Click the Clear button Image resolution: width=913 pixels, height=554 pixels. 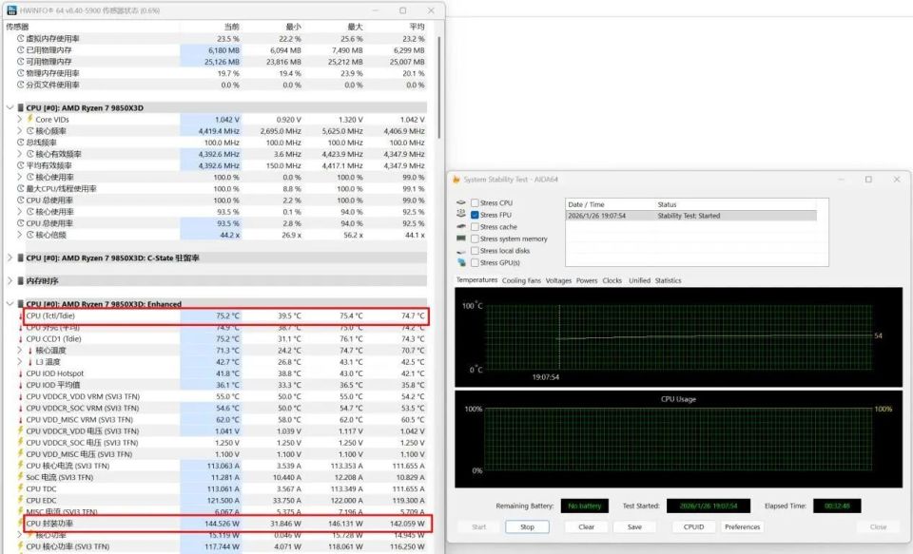(x=587, y=526)
